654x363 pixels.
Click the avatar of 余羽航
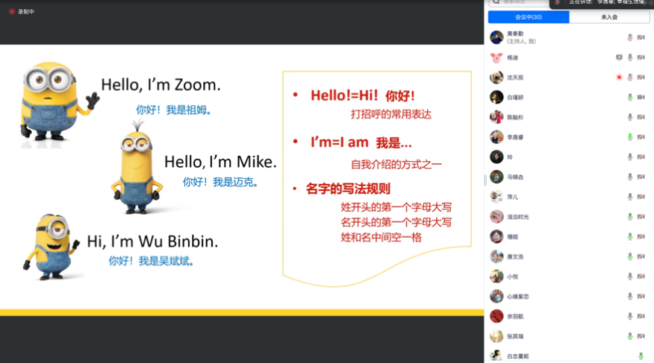tap(496, 316)
